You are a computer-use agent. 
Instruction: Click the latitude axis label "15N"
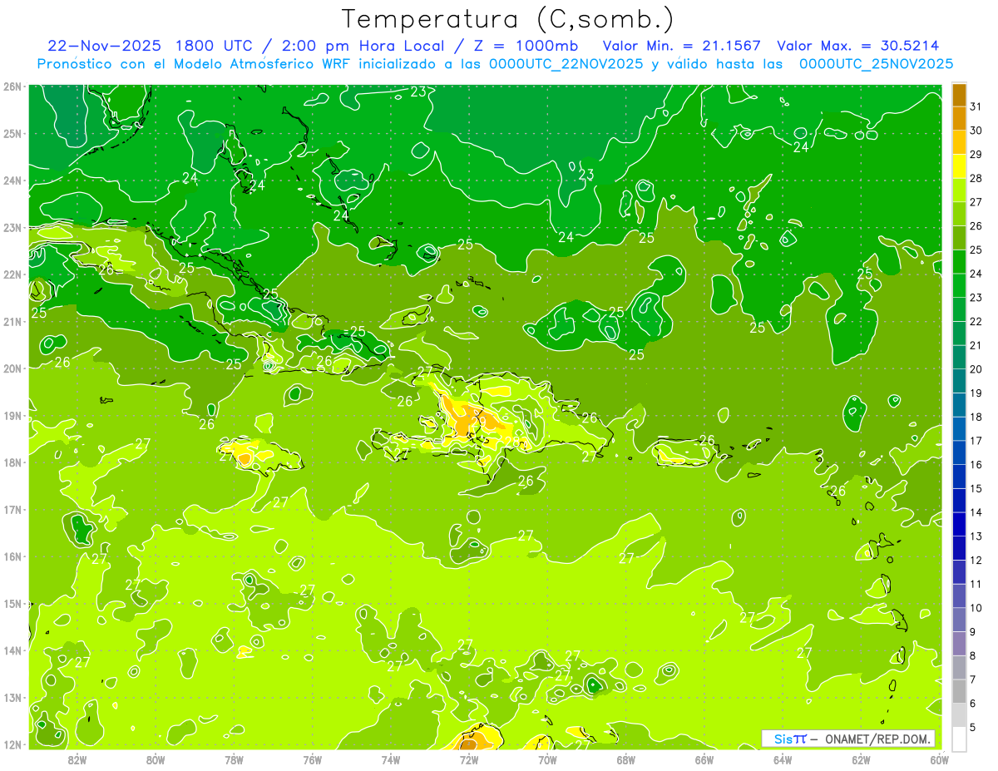(x=12, y=603)
